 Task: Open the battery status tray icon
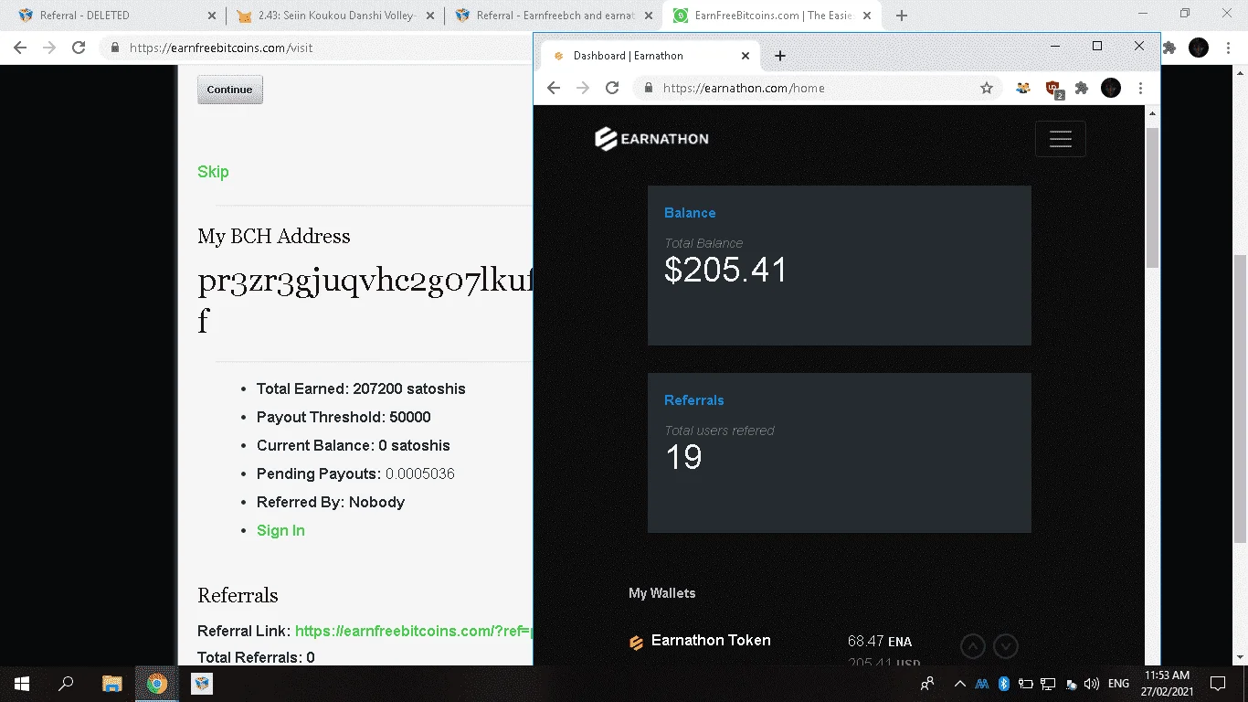(x=1025, y=684)
